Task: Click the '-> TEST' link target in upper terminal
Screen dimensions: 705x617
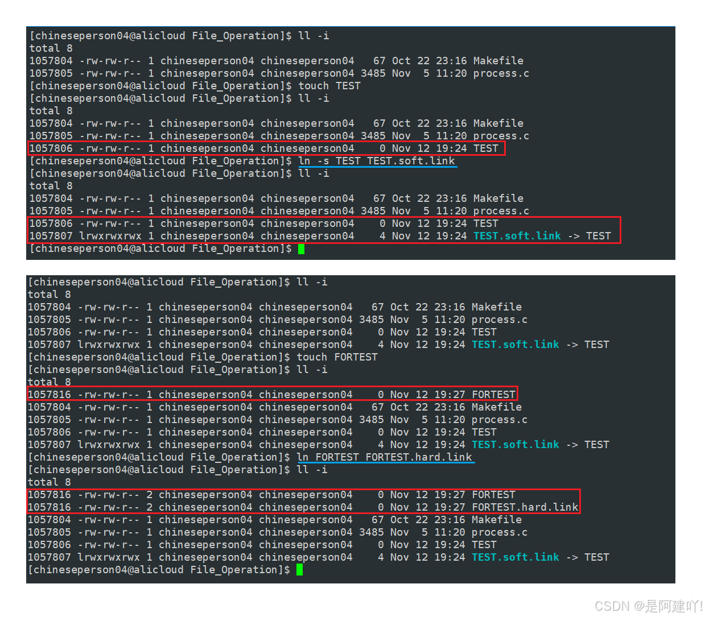Action: pos(589,236)
